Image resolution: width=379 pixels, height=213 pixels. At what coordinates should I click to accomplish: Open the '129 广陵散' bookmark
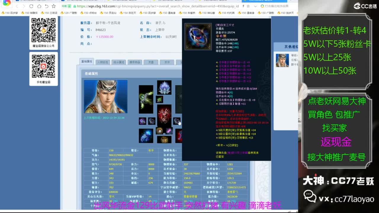coord(69,13)
